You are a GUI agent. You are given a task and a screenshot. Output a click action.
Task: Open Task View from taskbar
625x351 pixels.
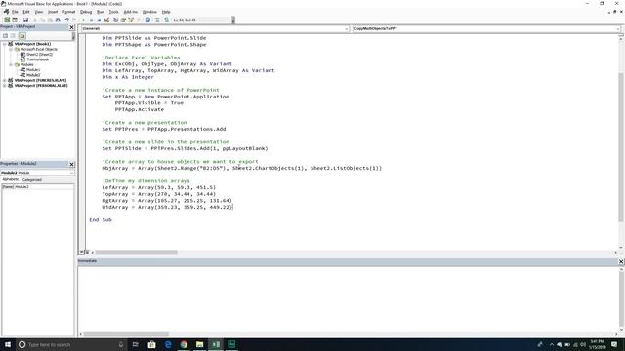point(136,344)
